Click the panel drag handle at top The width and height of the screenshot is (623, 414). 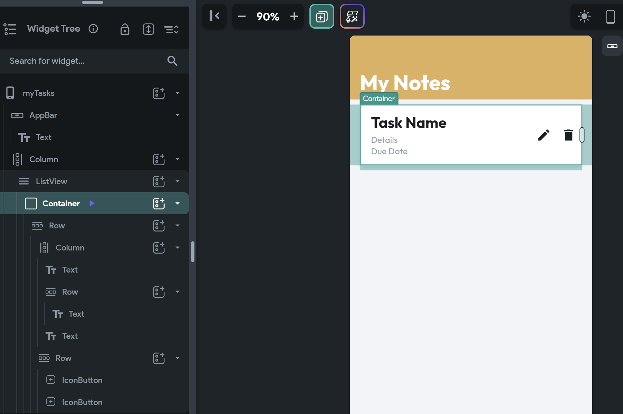pos(93,2)
